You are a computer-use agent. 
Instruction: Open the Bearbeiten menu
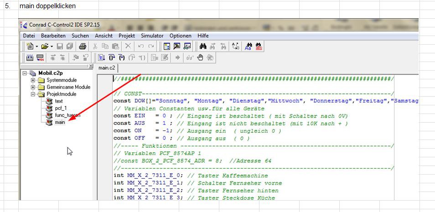coord(53,36)
